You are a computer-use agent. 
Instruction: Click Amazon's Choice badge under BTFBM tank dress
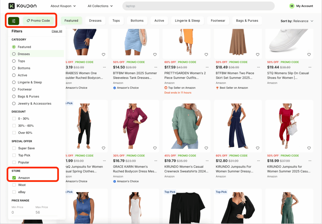126,88
